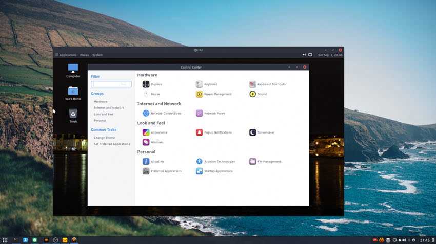The height and width of the screenshot is (244, 436).
Task: Click the yellow app icon in host taskbar
Action: [65, 240]
